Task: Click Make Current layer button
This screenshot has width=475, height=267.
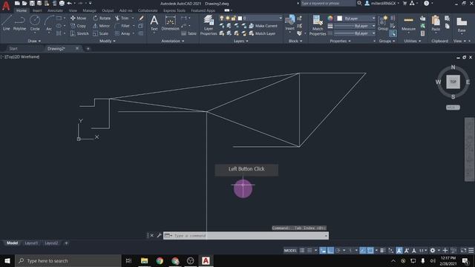Action: point(263,26)
